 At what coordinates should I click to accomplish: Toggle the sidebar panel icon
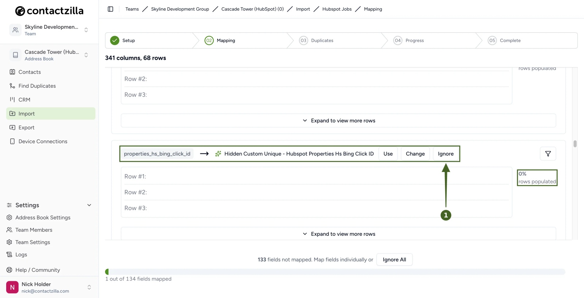(111, 9)
